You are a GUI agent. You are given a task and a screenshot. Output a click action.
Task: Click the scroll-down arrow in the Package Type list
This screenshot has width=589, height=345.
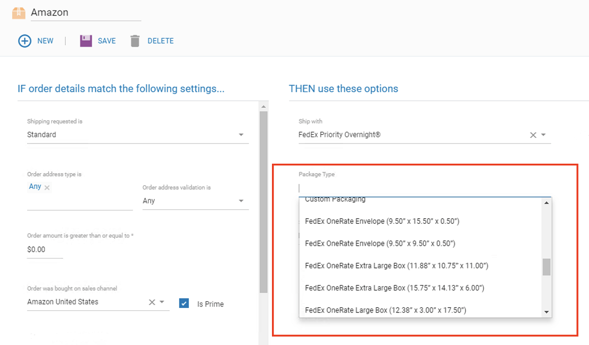545,312
